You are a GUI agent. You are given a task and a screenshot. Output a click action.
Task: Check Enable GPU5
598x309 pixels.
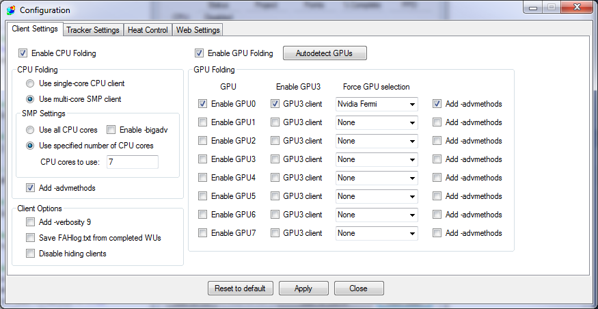tap(203, 196)
